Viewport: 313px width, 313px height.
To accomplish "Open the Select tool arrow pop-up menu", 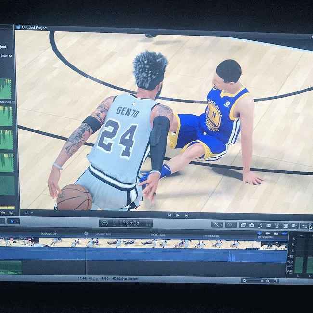I will tap(14, 221).
